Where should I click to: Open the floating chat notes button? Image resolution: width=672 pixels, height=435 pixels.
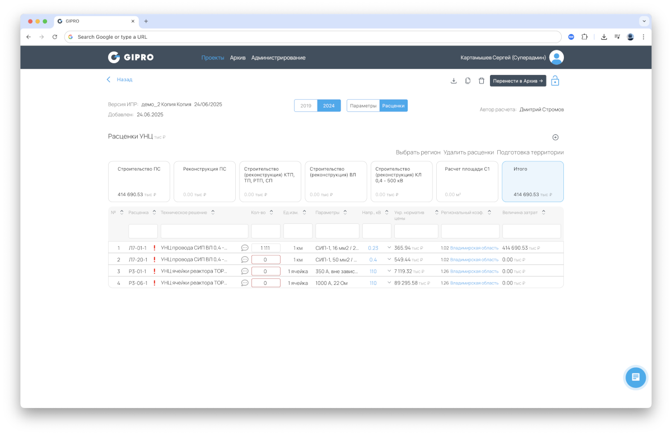[x=636, y=377]
